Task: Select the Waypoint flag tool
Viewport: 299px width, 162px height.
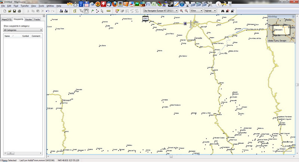Action: pos(92,11)
